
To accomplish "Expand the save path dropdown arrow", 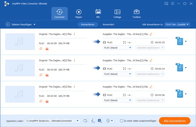I will click(77, 121).
